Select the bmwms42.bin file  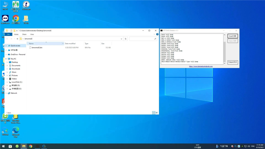(37, 47)
